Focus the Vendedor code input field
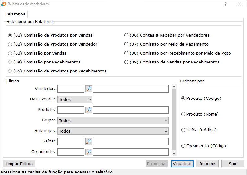Screen dimensions: 247x175 coord(71,89)
